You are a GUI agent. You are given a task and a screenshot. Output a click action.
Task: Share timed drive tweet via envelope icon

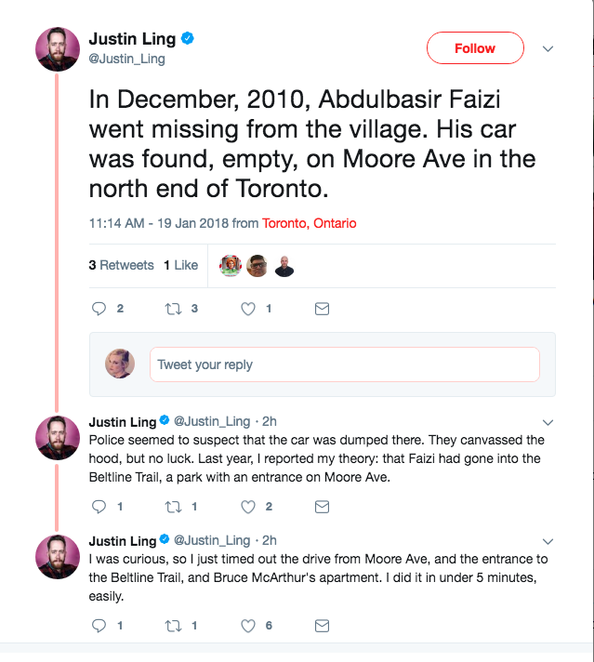[322, 626]
